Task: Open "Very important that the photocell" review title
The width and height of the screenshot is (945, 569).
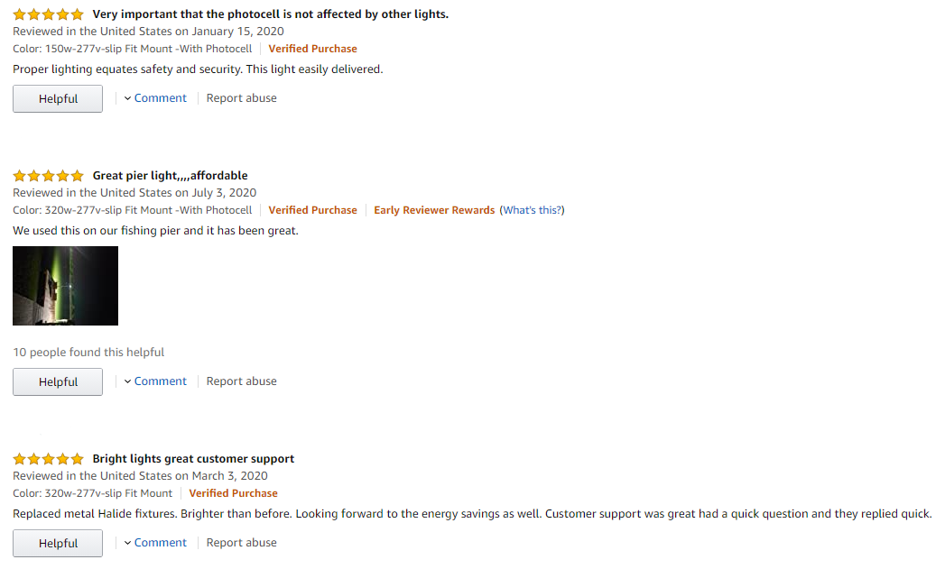Action: pyautogui.click(x=270, y=14)
